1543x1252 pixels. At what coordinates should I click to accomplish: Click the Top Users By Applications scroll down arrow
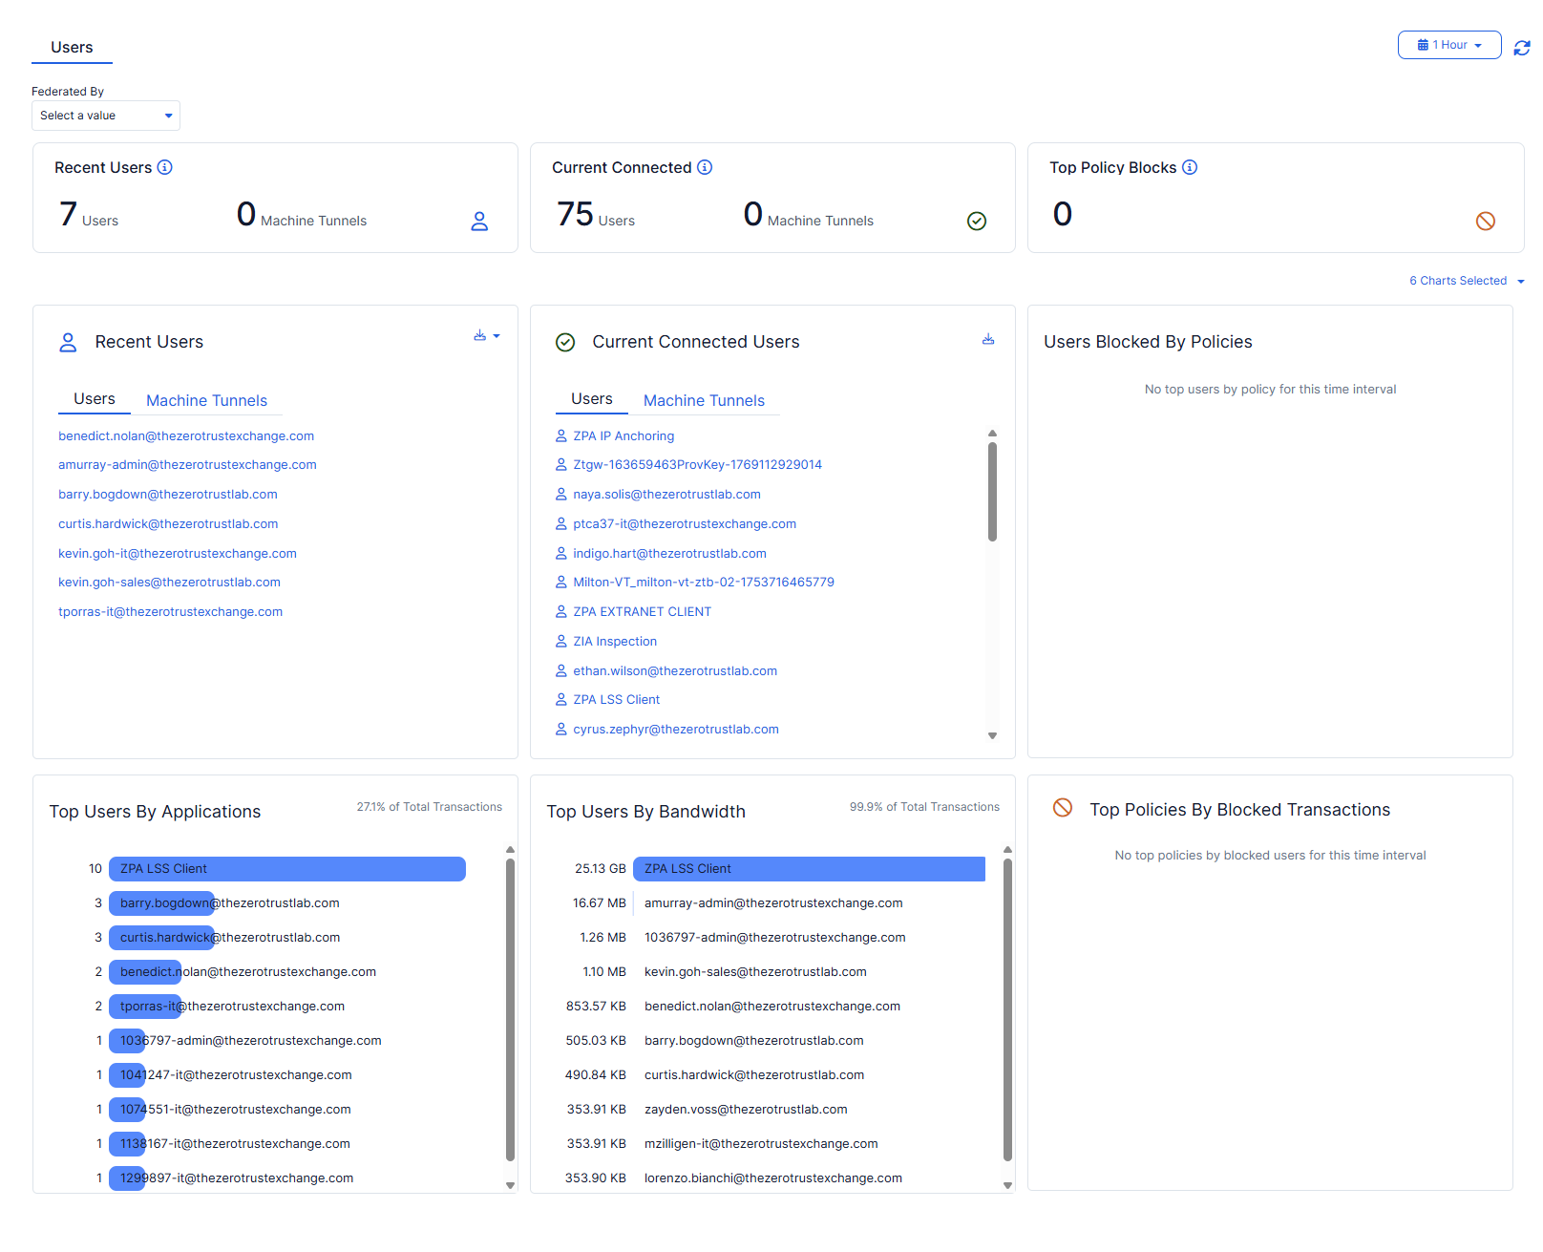(x=510, y=1185)
